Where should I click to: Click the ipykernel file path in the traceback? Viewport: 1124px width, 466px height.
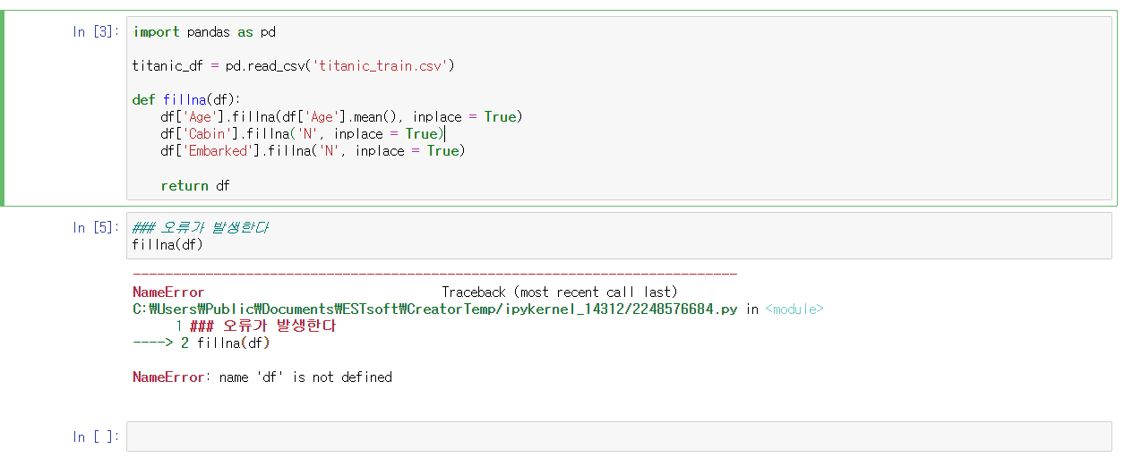435,309
